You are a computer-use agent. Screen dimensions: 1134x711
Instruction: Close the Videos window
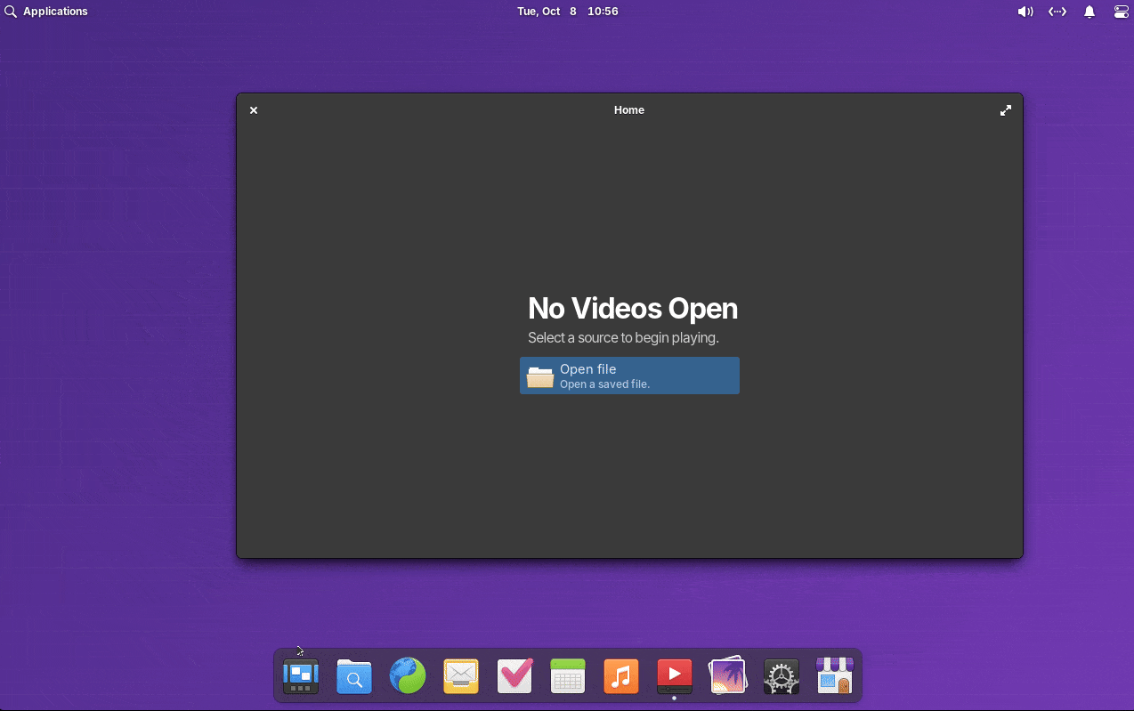(254, 109)
